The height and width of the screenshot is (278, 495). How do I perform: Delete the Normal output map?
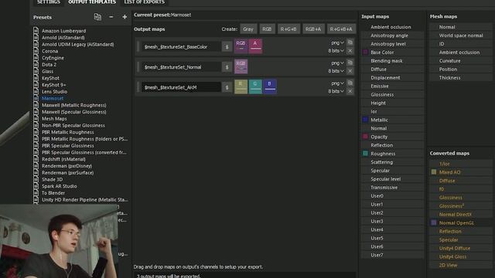pyautogui.click(x=350, y=71)
